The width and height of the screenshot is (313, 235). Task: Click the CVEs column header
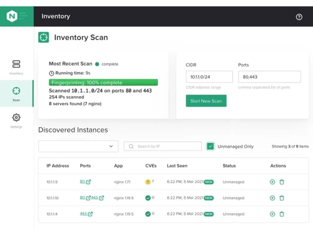coord(151,165)
